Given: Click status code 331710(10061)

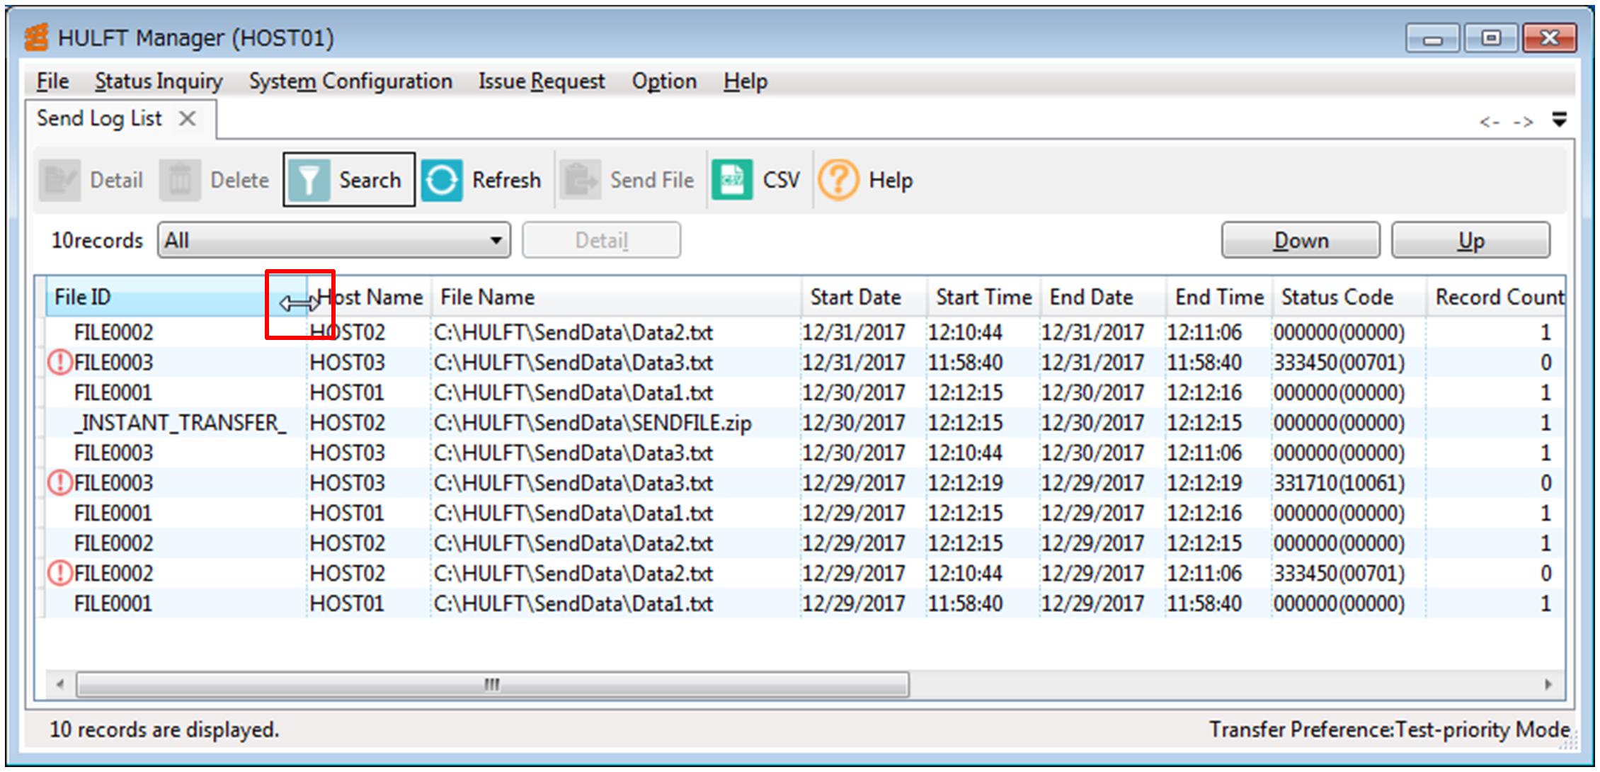Looking at the screenshot, I should 1339,483.
